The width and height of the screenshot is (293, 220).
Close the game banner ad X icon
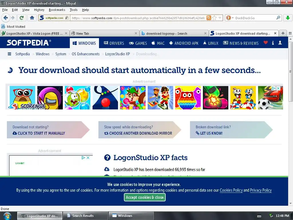(x=278, y=88)
